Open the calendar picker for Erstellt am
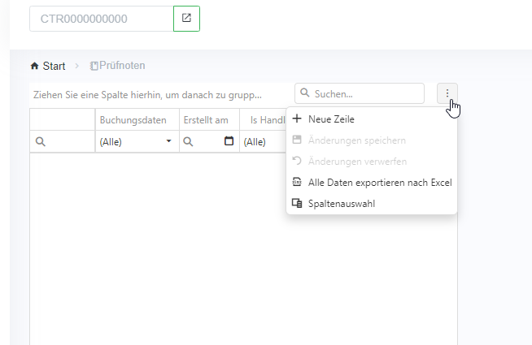This screenshot has height=345, width=532. coord(229,141)
